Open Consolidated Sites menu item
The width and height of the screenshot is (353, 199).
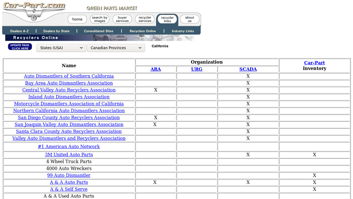coord(98,31)
